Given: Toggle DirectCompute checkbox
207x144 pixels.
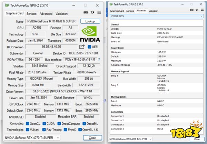Looking at the screenshot, I should (x=59, y=124).
